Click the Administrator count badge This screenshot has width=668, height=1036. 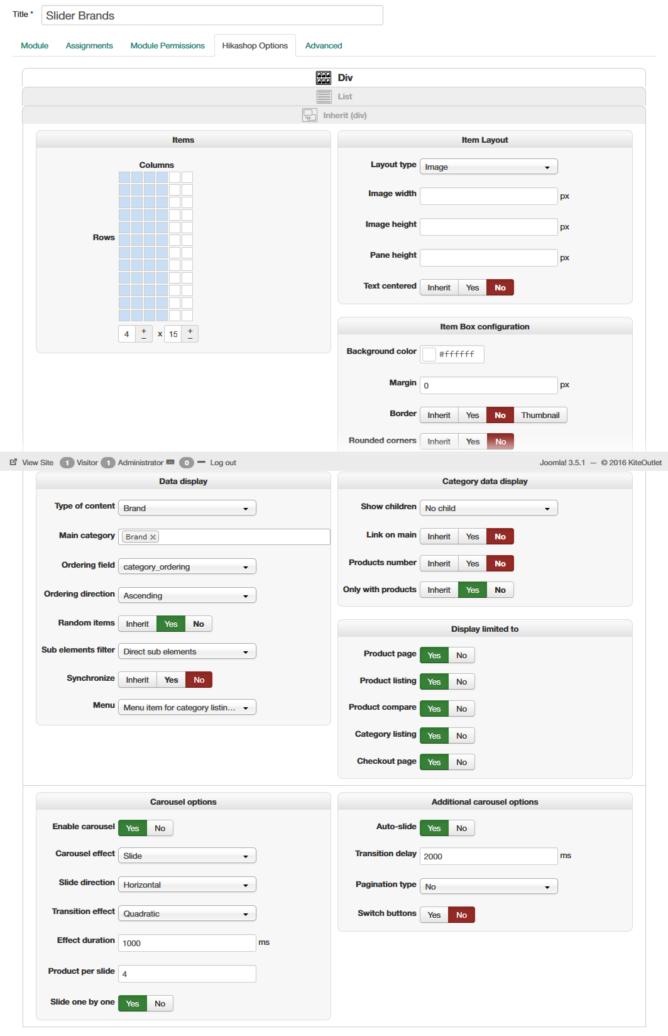click(108, 463)
